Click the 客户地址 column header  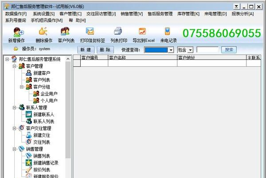pyautogui.click(x=212, y=58)
